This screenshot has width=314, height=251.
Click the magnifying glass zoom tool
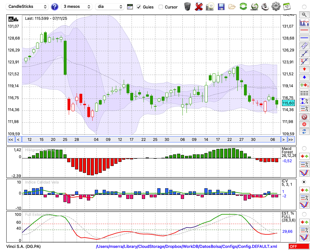tap(304, 14)
